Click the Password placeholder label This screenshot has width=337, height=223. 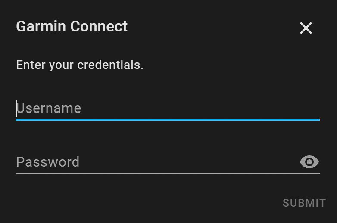(x=48, y=162)
